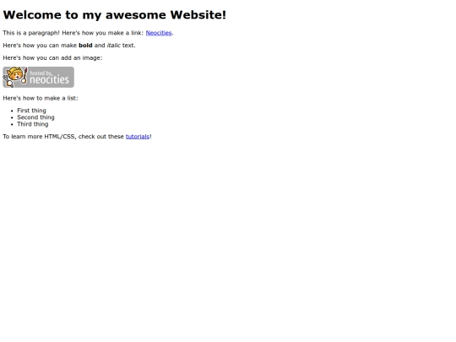Open the Neocities hyperlink

point(159,33)
